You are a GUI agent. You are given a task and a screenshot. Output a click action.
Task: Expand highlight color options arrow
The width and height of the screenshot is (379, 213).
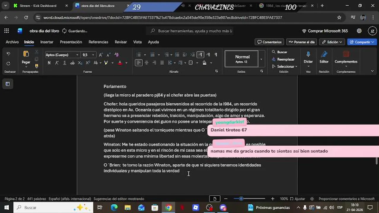tap(112, 63)
